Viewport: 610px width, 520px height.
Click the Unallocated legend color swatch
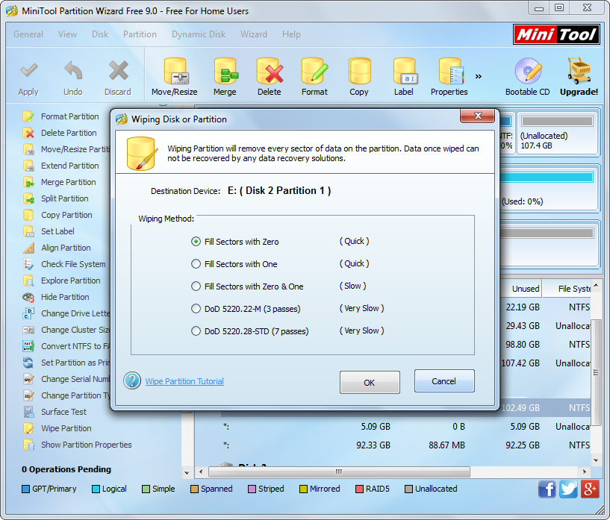408,489
